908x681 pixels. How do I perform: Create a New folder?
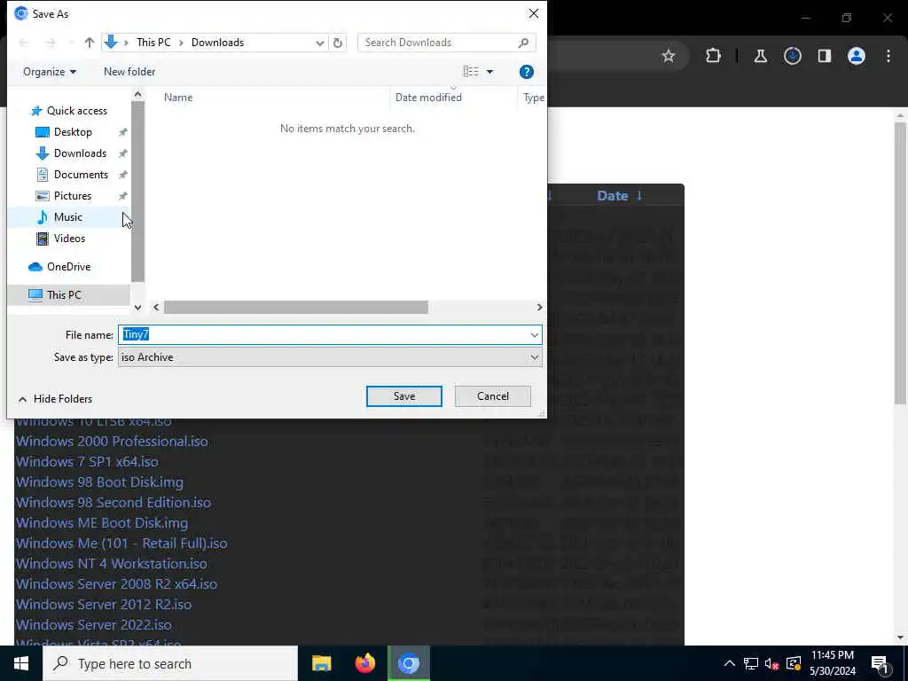pos(129,72)
